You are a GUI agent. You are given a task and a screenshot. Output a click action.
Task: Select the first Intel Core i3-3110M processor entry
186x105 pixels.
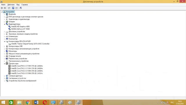tap(27, 66)
